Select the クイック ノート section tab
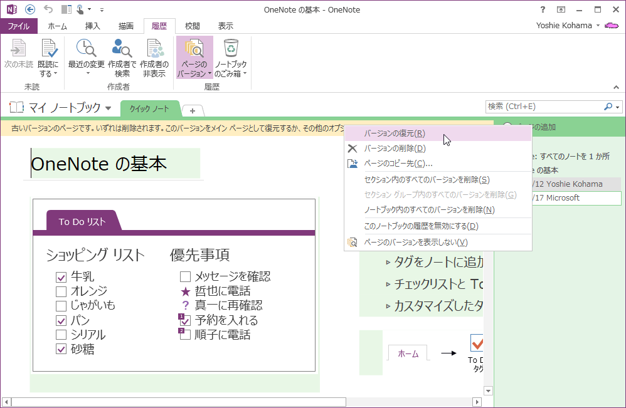 point(150,108)
